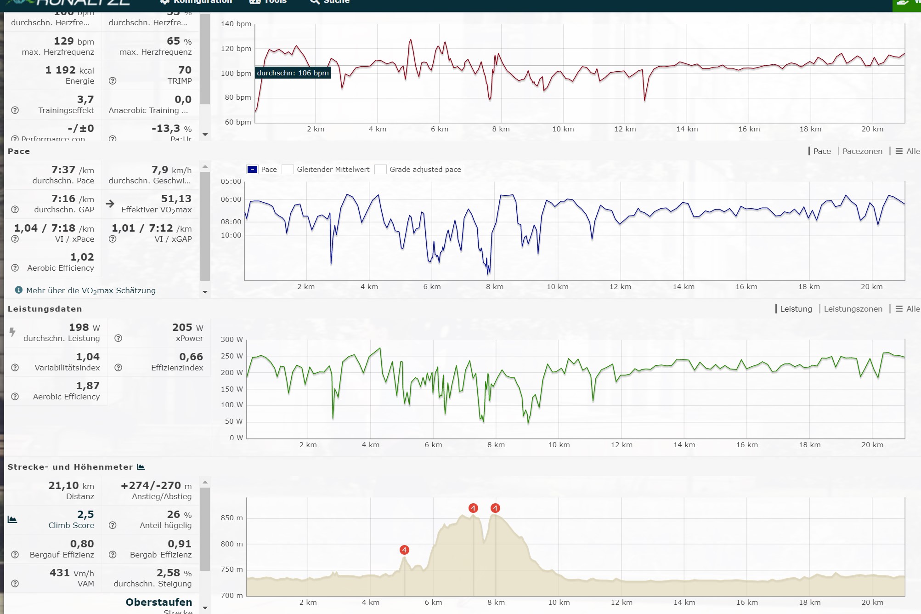Click the lightning bolt icon by durchschn. Leistung

click(x=12, y=332)
